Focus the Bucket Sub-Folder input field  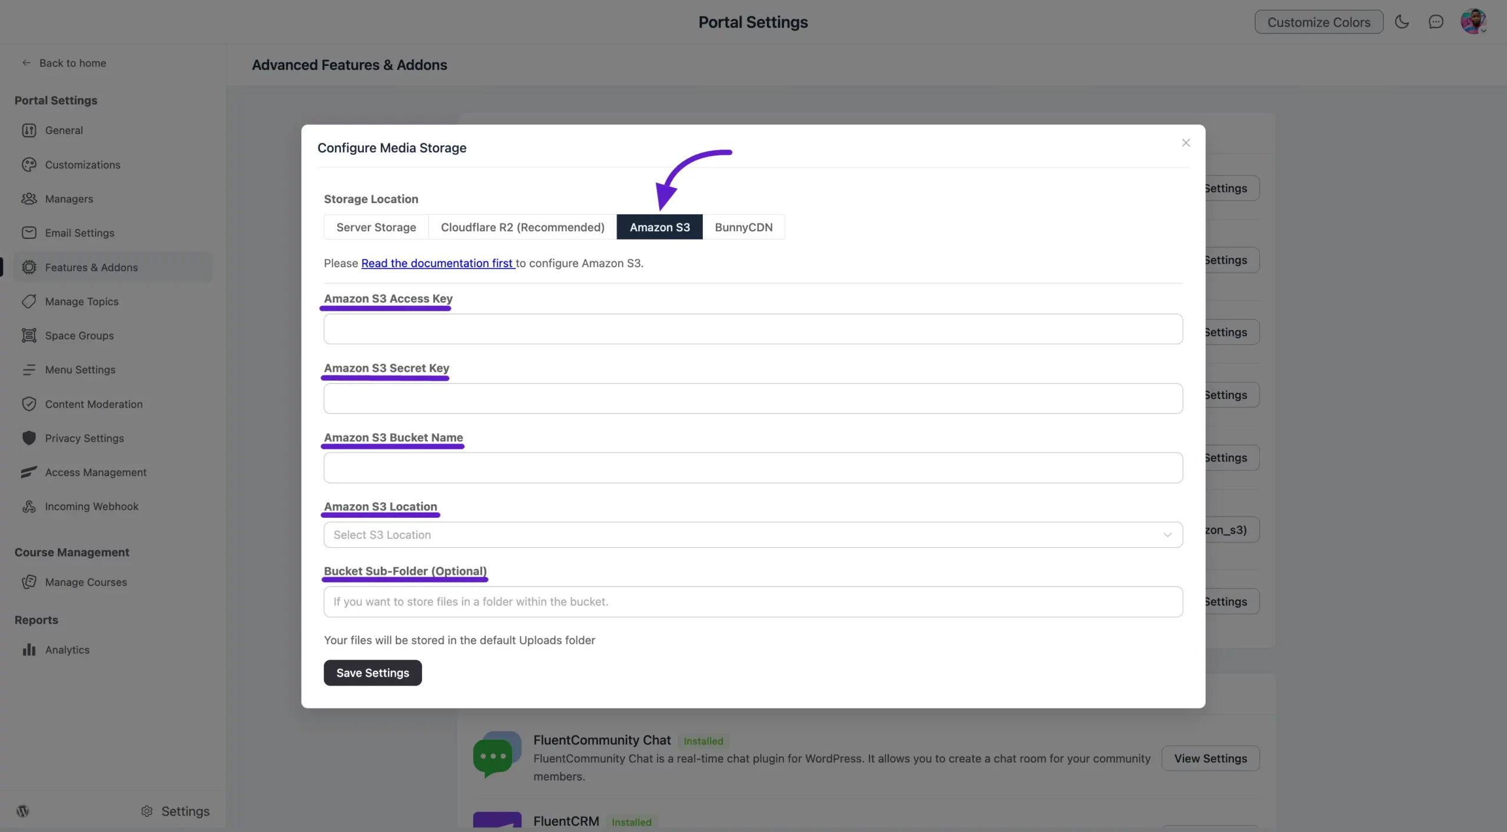pyautogui.click(x=753, y=601)
